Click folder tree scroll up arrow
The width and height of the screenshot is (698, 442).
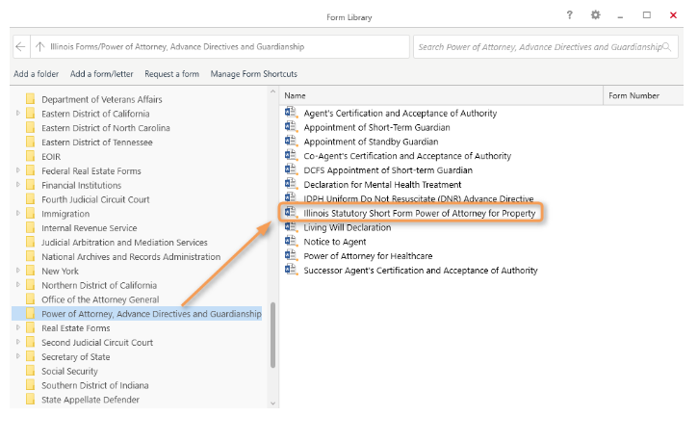coord(272,91)
